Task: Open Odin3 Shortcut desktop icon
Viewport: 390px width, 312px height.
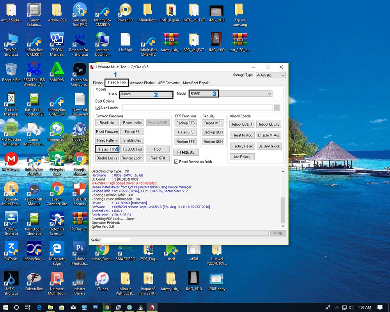Action: click(x=11, y=224)
